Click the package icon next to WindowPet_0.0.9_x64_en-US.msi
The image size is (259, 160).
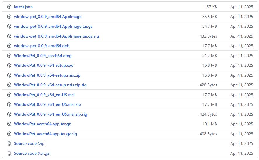(9, 95)
